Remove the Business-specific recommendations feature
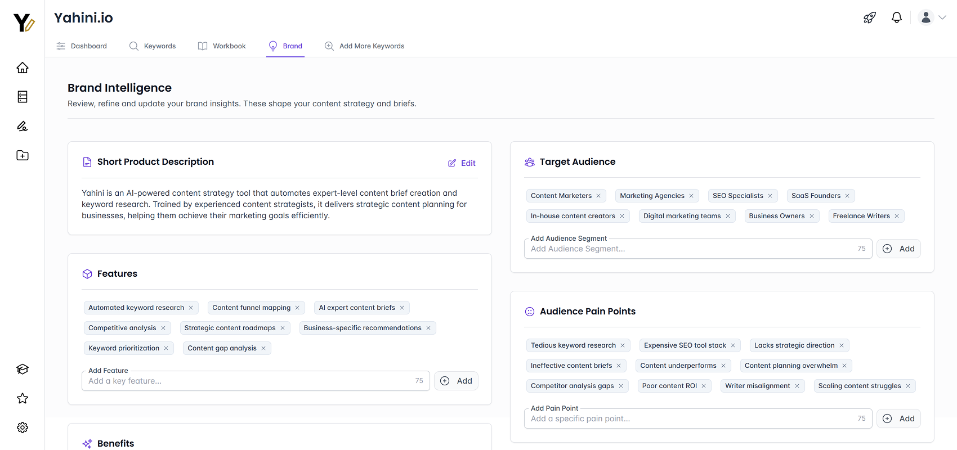Viewport: 957px width, 450px height. 428,328
